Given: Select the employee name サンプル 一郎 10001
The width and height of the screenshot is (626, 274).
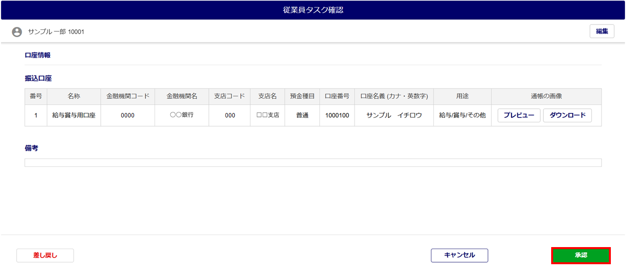Looking at the screenshot, I should (56, 32).
